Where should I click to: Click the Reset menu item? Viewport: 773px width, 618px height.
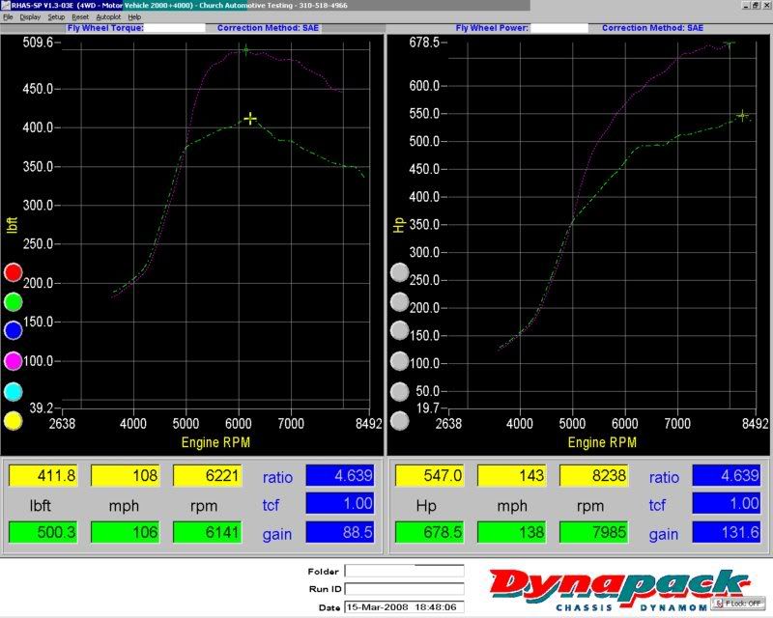[x=80, y=17]
